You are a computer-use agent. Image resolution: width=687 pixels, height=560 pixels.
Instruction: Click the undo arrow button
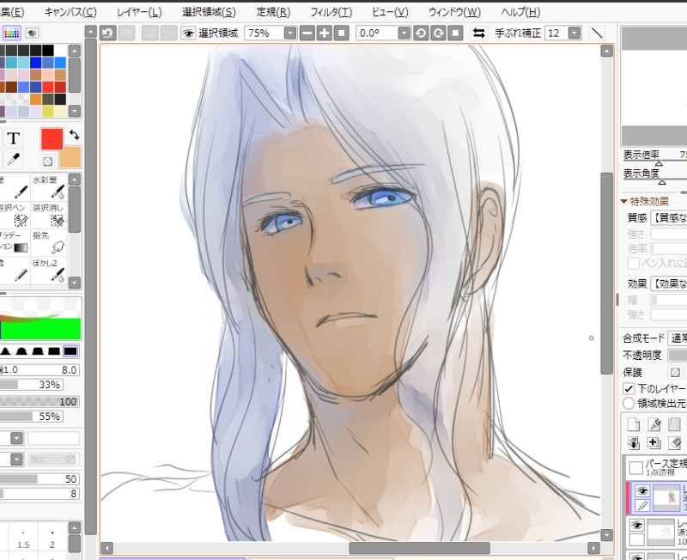(x=108, y=33)
